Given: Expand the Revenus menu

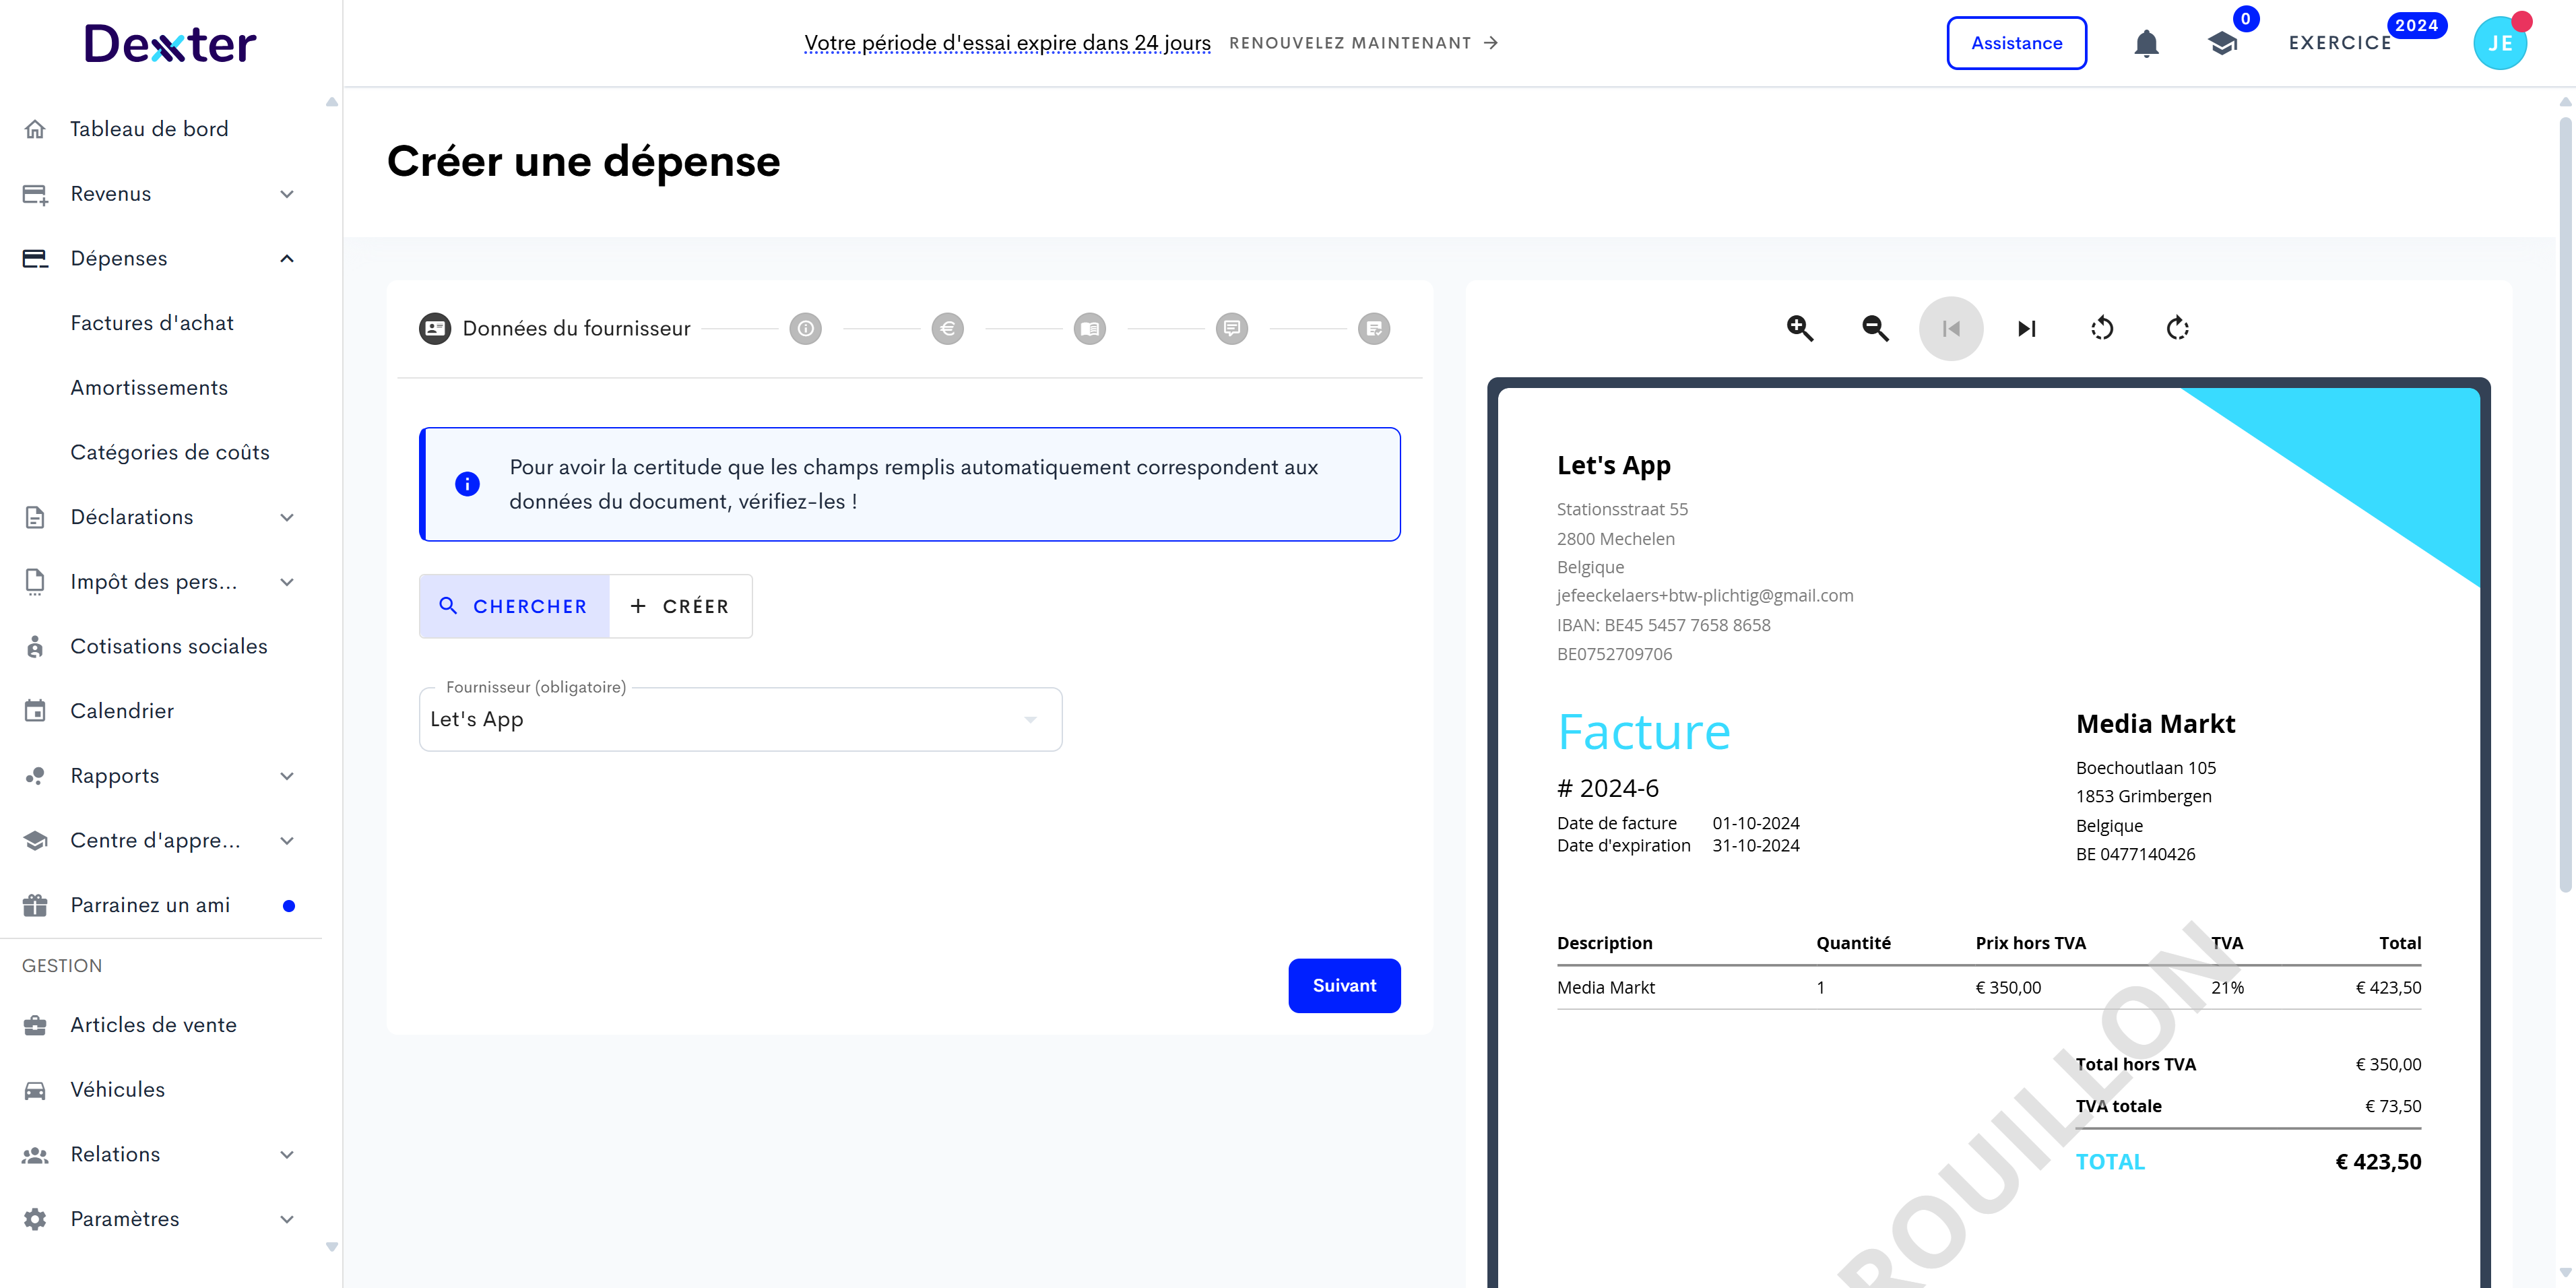Looking at the screenshot, I should click(x=161, y=194).
